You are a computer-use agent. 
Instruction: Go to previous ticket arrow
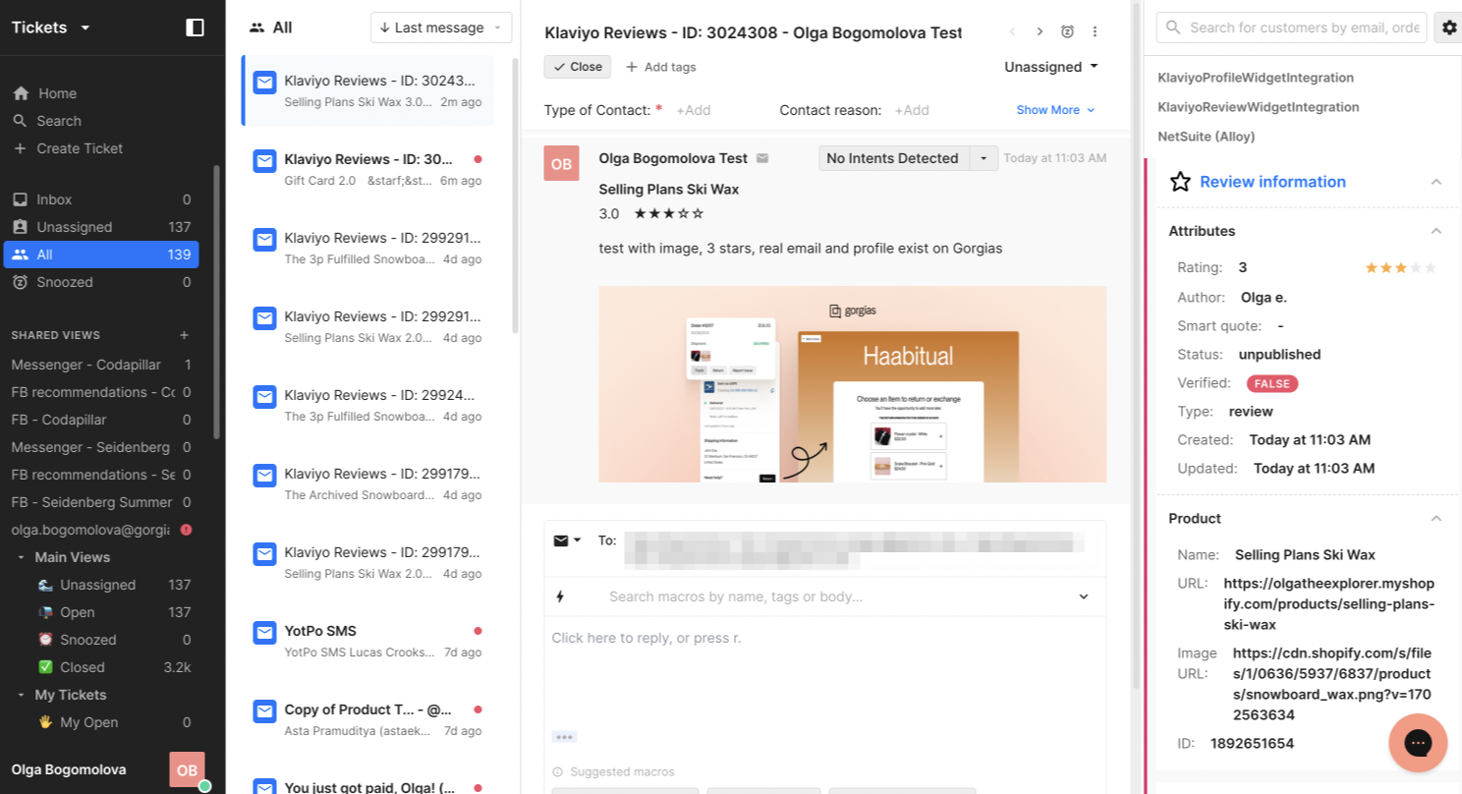click(x=1013, y=32)
